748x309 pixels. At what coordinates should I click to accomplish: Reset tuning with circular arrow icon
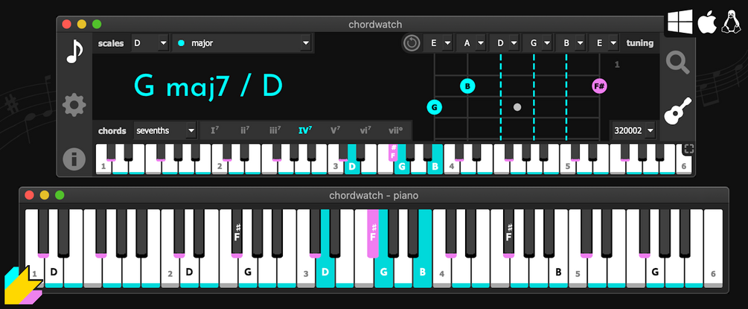click(x=411, y=43)
